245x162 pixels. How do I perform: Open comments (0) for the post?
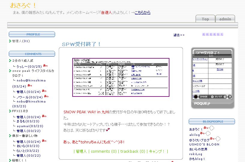click(104, 151)
